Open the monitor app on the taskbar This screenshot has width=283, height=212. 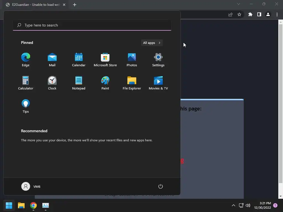(46, 205)
